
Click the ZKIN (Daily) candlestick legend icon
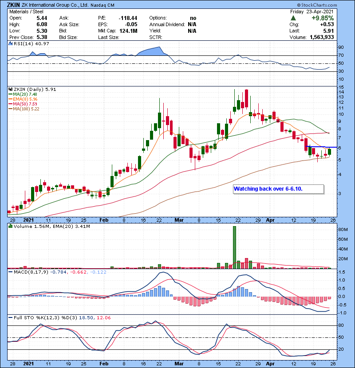[10, 89]
